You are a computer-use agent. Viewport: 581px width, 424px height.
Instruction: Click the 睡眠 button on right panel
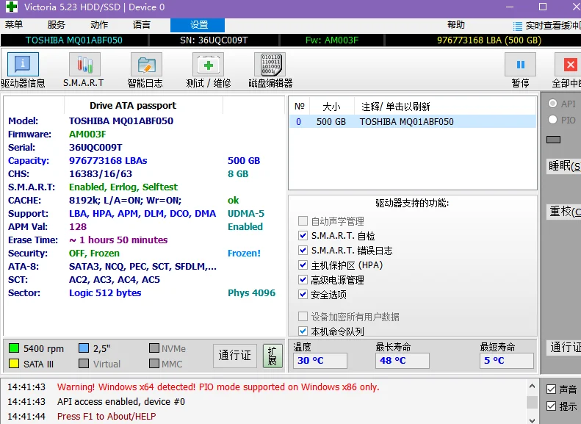click(x=564, y=165)
